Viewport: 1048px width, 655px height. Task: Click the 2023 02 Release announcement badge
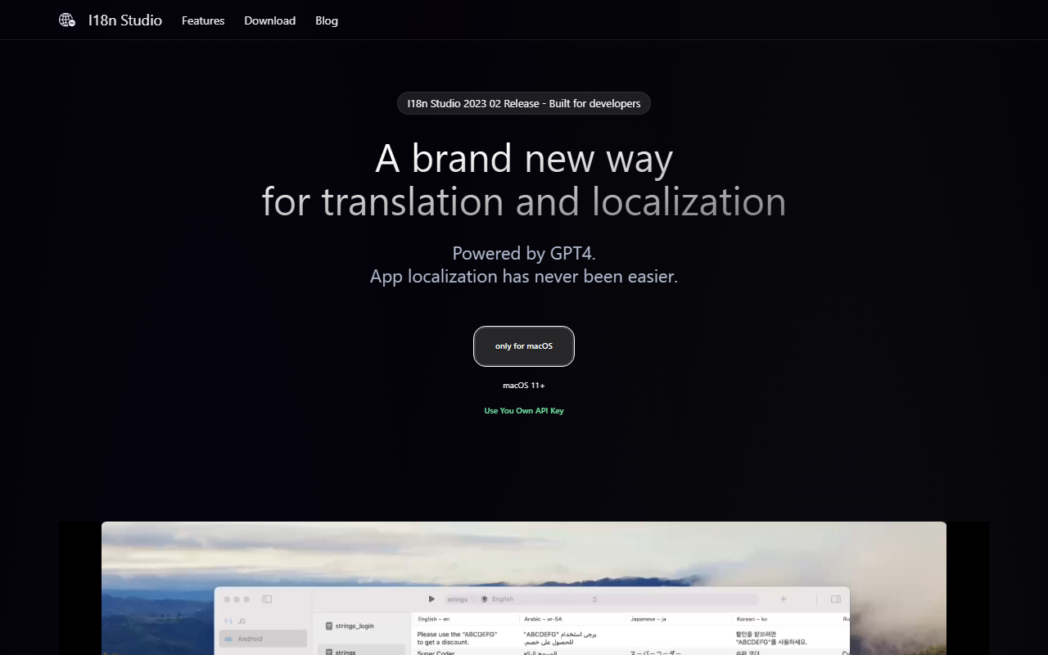(524, 103)
